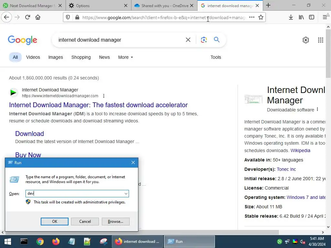Click the muted volume tray icon
The image size is (331, 248).
[303, 242]
